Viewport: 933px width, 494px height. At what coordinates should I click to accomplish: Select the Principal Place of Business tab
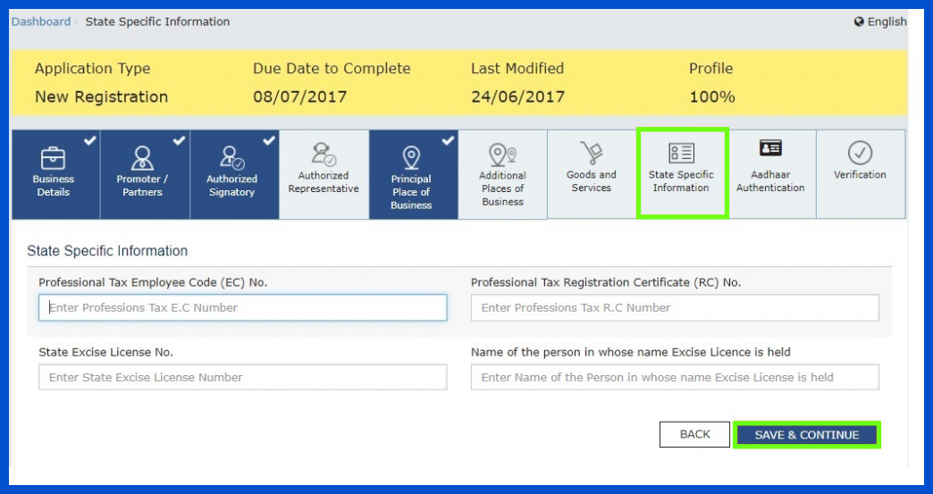click(414, 175)
